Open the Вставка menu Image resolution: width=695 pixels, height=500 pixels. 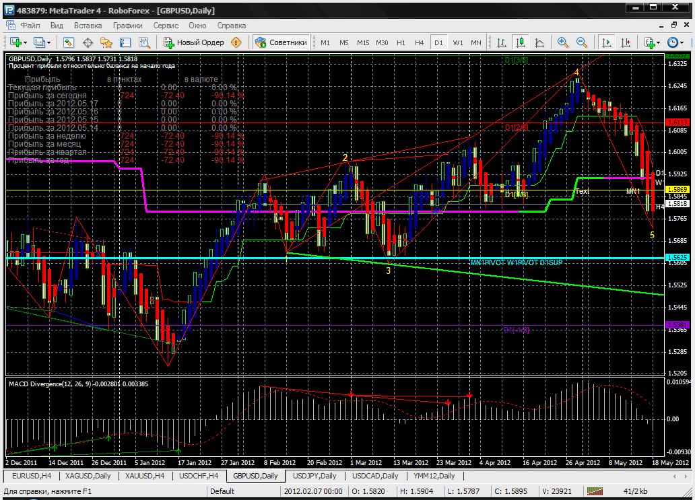coord(88,26)
